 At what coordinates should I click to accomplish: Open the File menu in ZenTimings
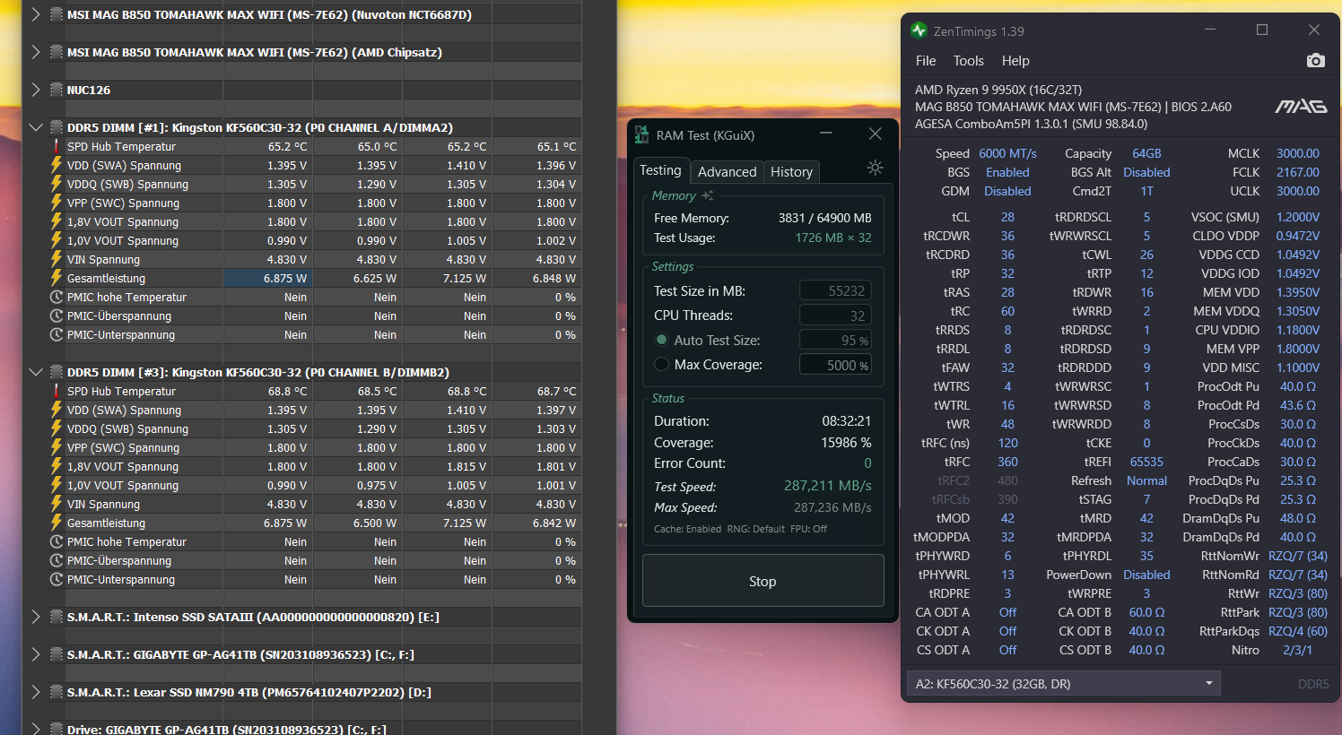point(926,60)
